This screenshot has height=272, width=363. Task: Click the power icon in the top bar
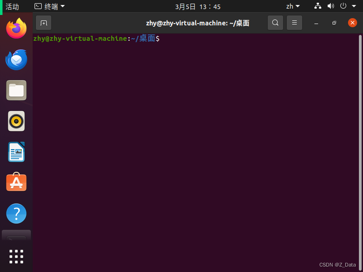(343, 6)
